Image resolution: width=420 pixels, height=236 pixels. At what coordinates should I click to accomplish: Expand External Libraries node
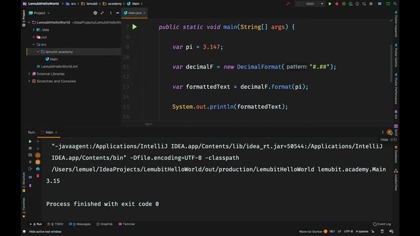click(29, 73)
